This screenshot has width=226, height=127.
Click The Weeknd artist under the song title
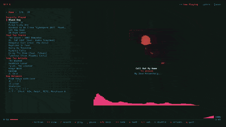pyautogui.click(x=146, y=71)
